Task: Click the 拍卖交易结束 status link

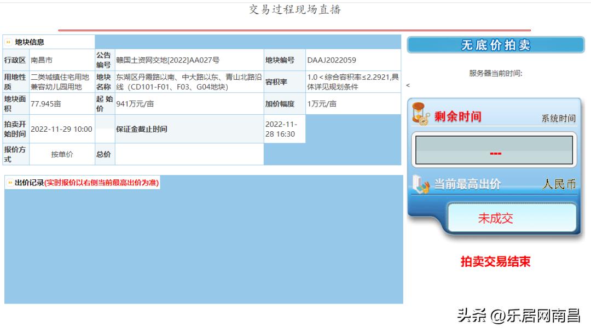Action: pyautogui.click(x=494, y=262)
